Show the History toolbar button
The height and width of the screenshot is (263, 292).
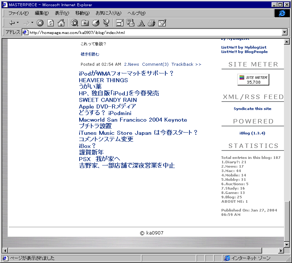tap(96, 23)
